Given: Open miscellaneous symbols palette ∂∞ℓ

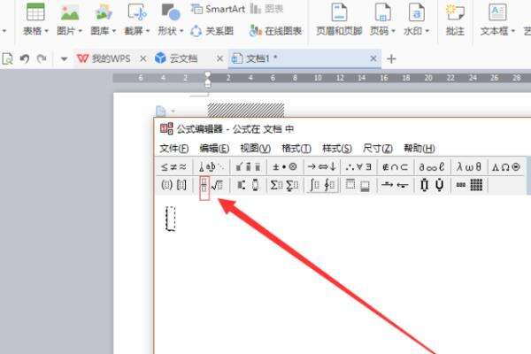Looking at the screenshot, I should pos(432,166).
